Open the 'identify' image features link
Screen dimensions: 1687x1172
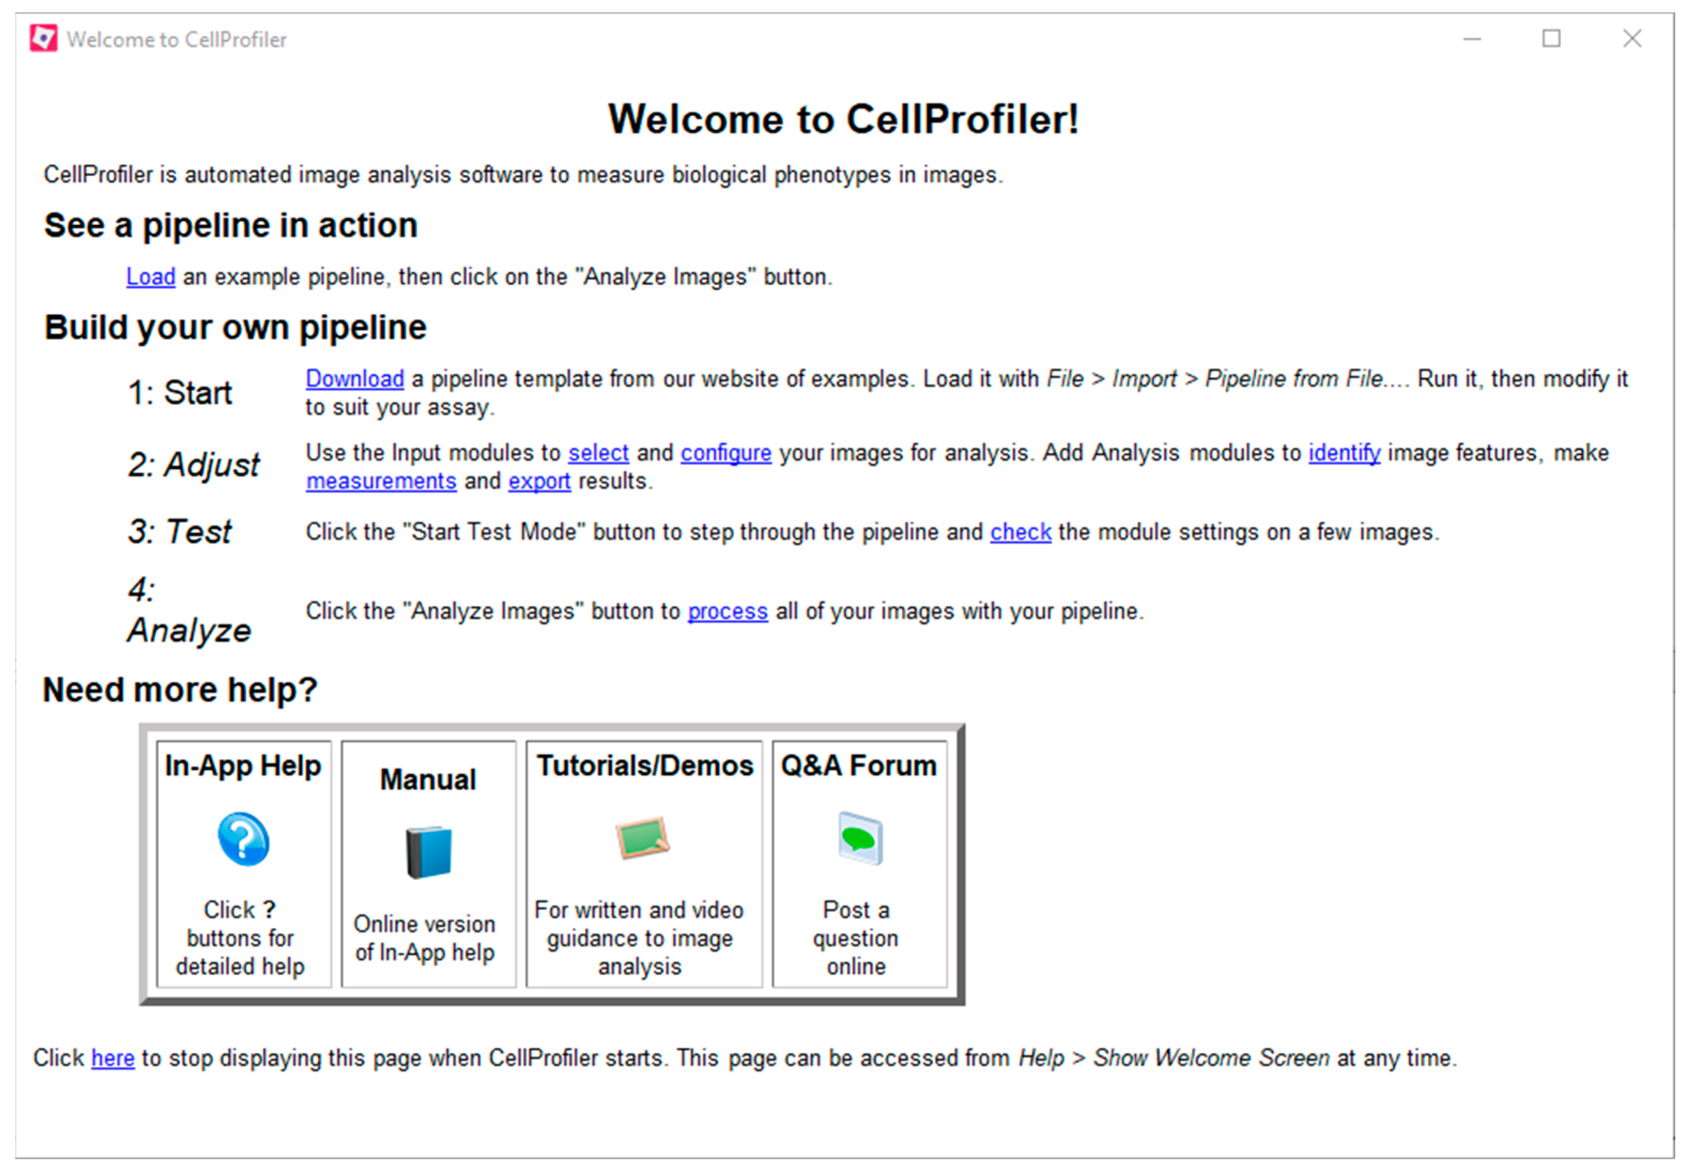click(x=1344, y=453)
